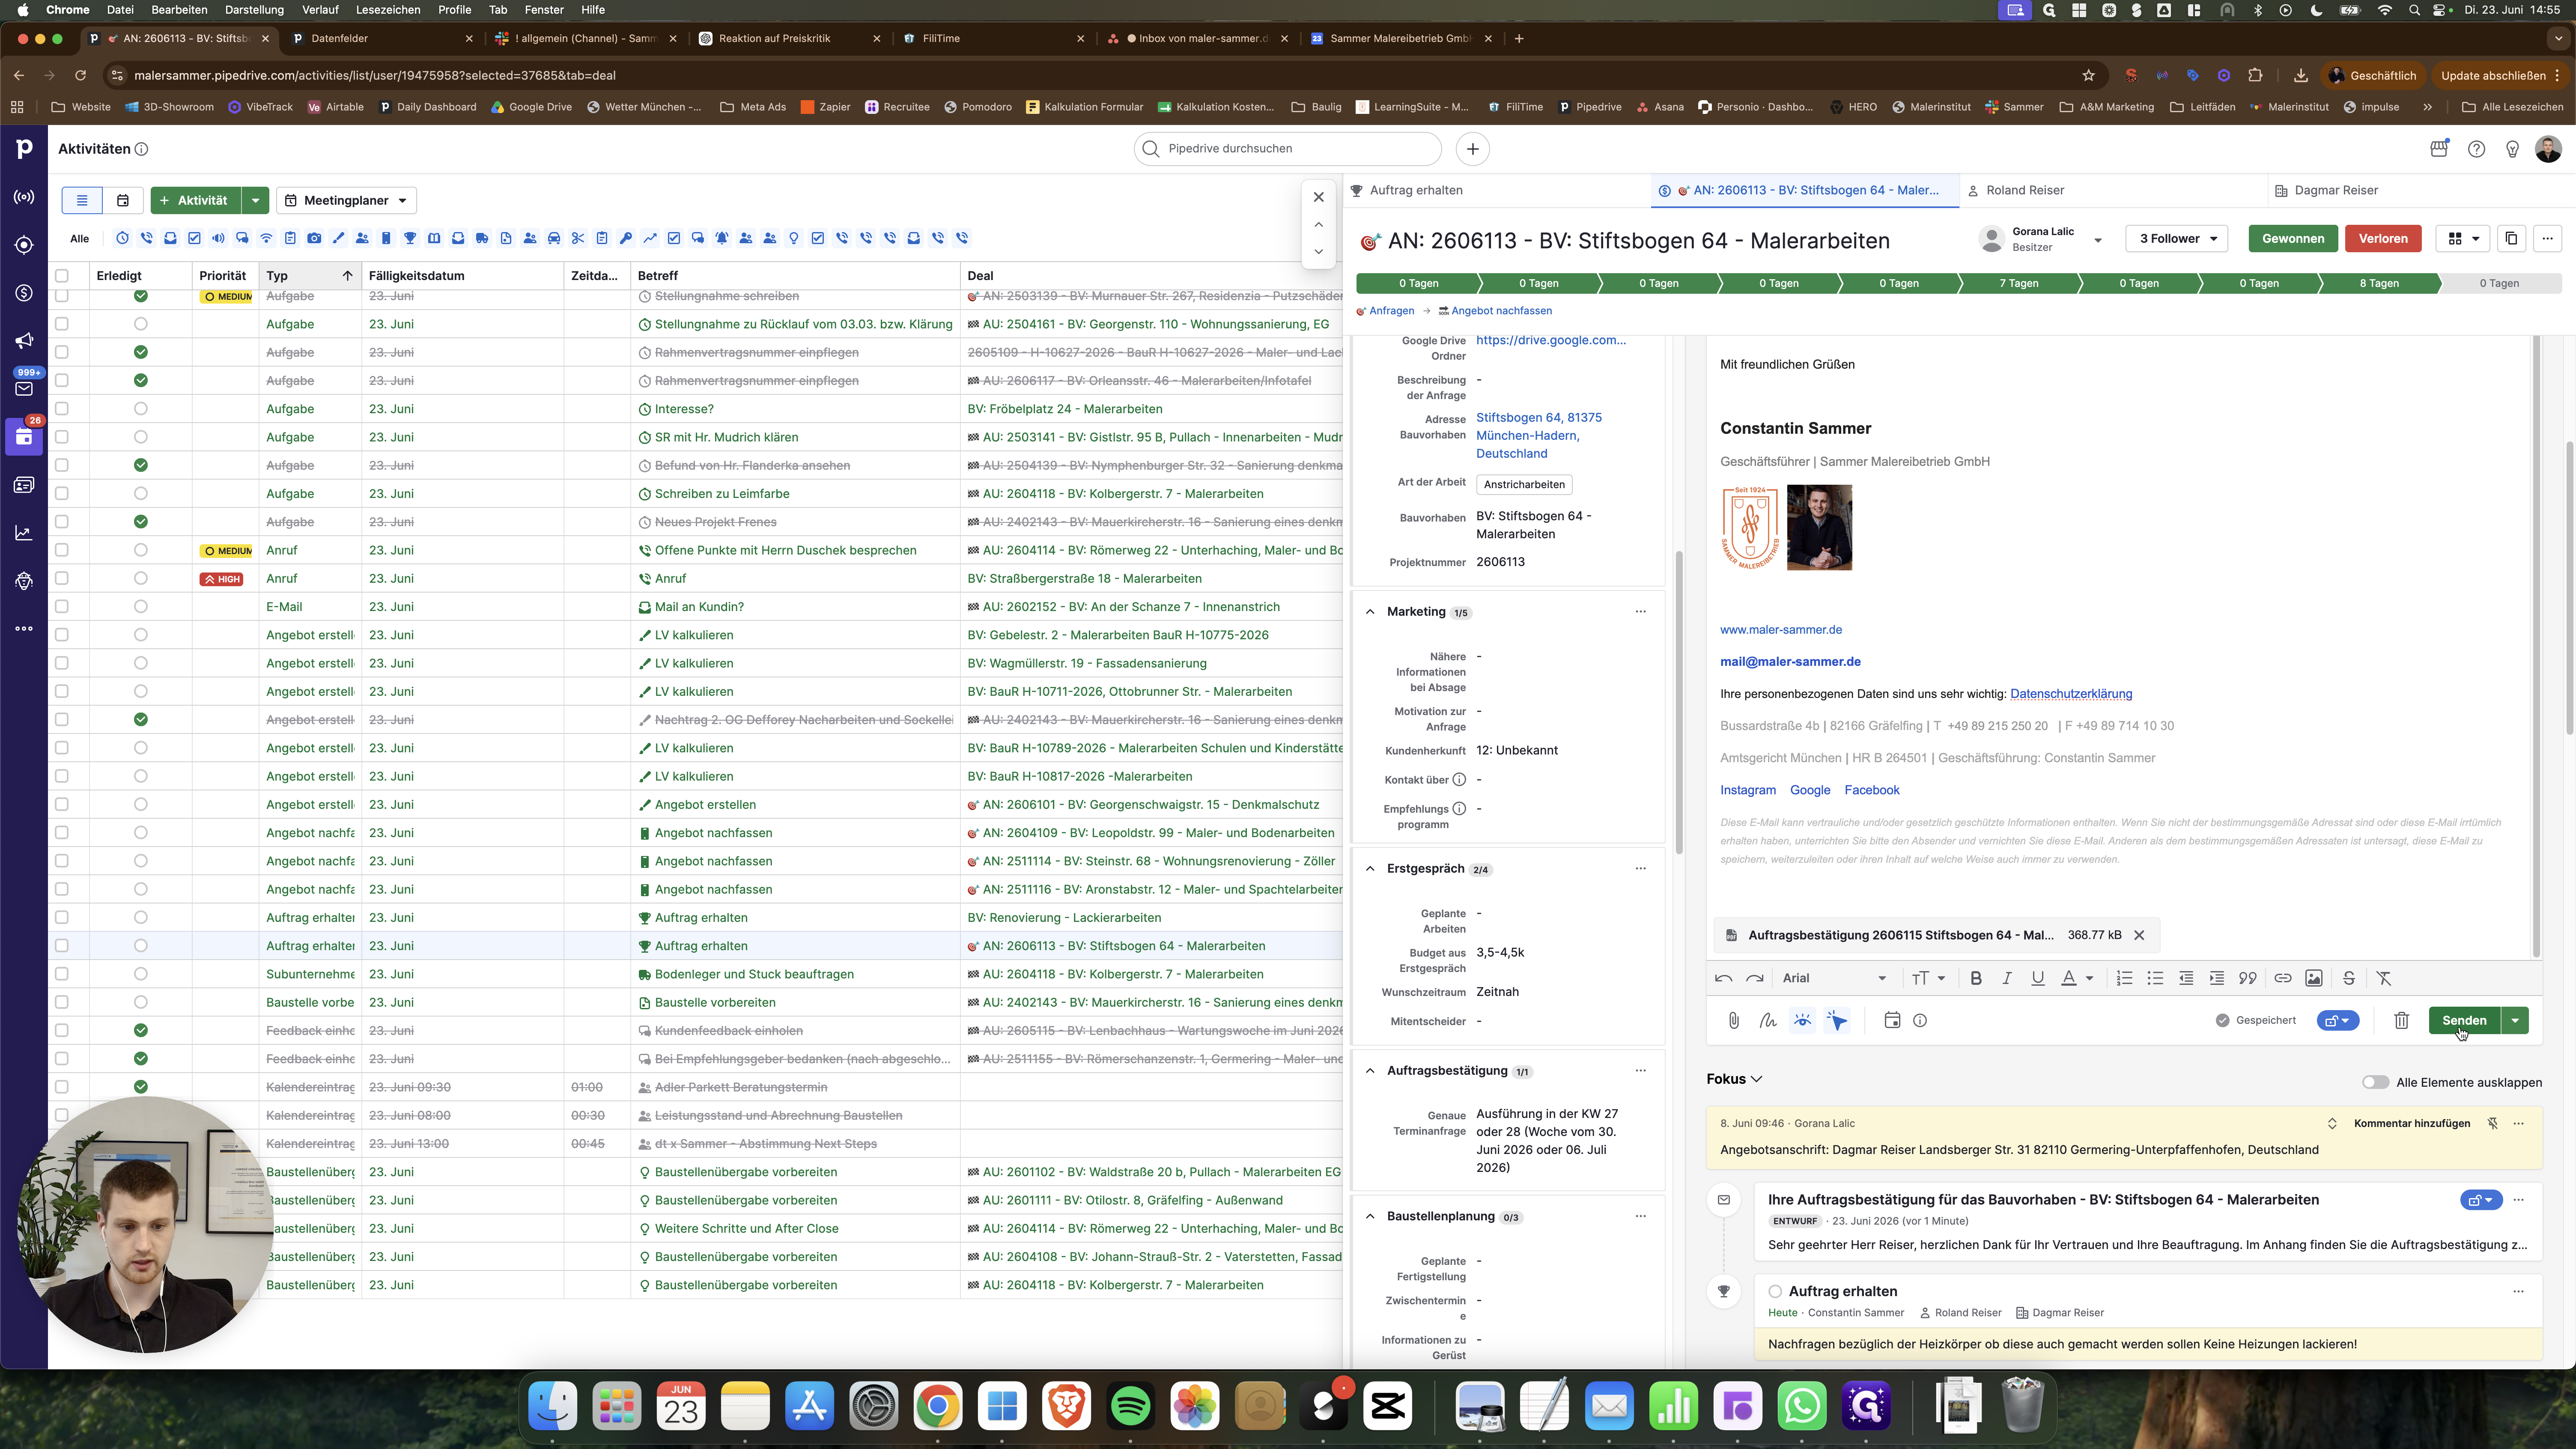Delete the draft with trash icon

pyautogui.click(x=2401, y=1020)
